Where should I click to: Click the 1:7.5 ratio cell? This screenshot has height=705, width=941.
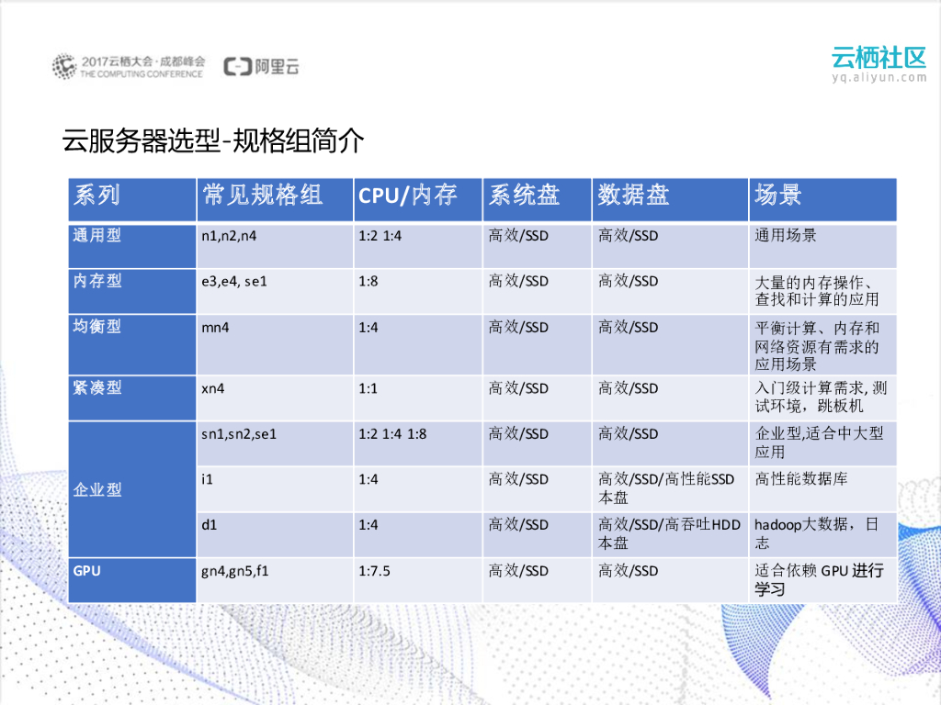point(418,580)
